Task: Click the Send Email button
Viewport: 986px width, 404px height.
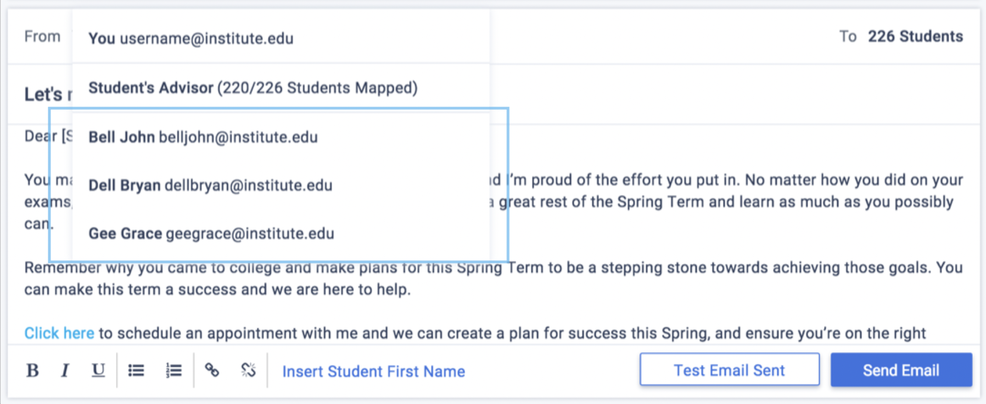Action: (x=901, y=371)
